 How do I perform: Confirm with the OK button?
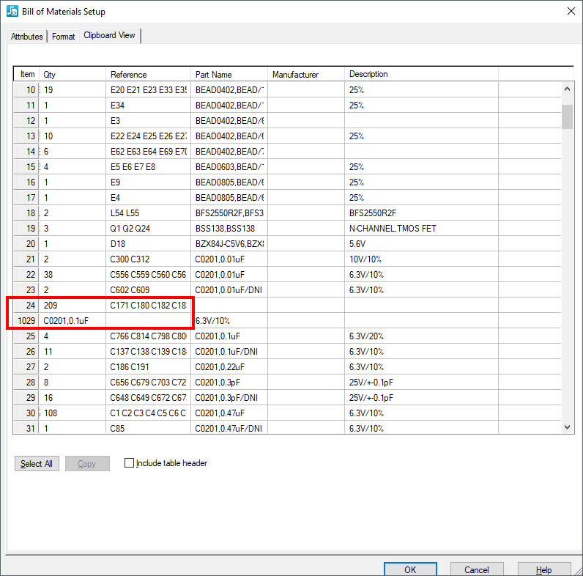(410, 569)
